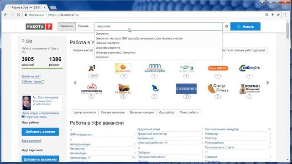This screenshot has width=292, height=164.
Task: Open the Региональный менеджер vacancy category
Action: [222, 129]
